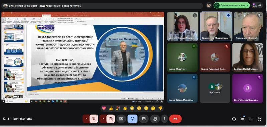
Task: Open host controls lock icon
Action: coord(259,119)
